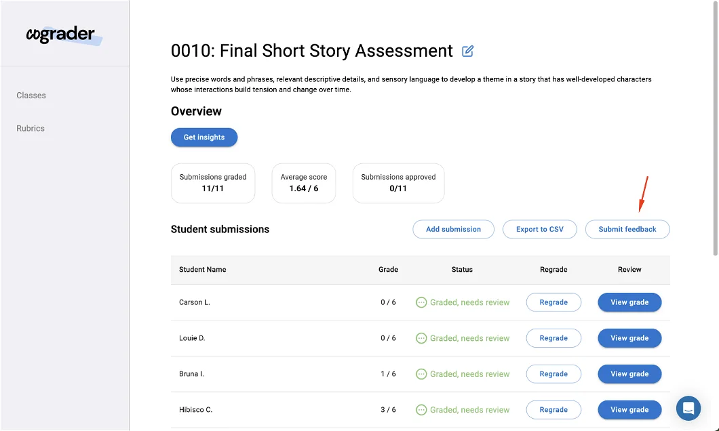
Task: Click Carson L.'s graded status icon
Action: click(x=421, y=302)
